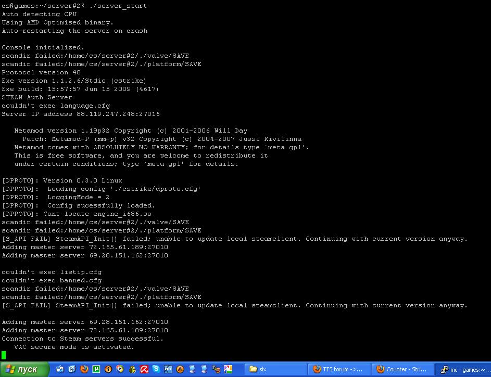Click 'Exe build: 15:57:57 Jun 15 2009' line

[80, 89]
